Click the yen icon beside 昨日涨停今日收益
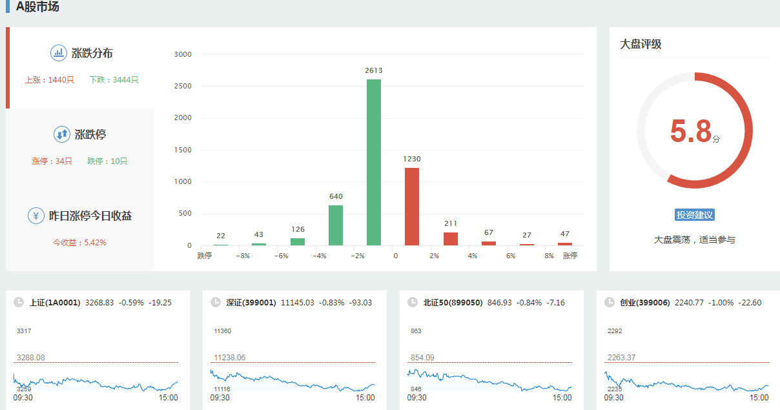The width and height of the screenshot is (780, 410). click(36, 216)
